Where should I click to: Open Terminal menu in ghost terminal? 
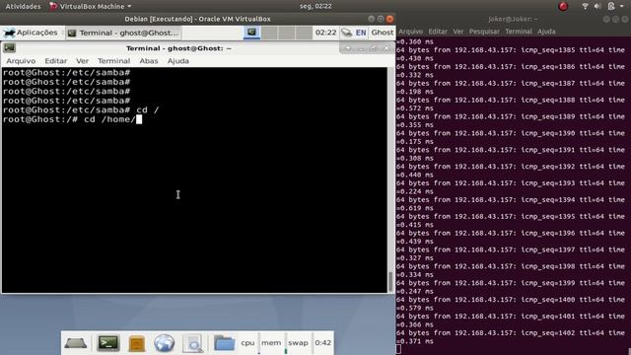[x=114, y=61]
